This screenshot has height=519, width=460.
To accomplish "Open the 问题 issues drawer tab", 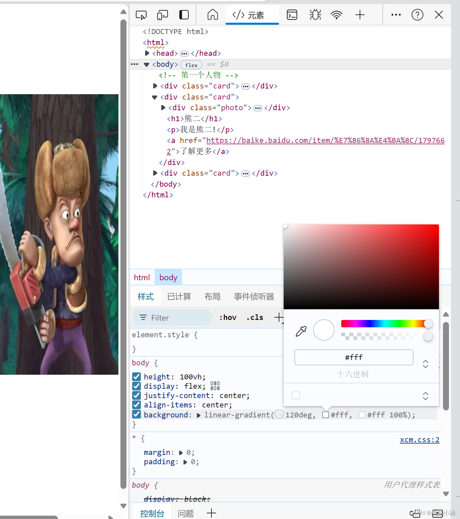I will [186, 513].
